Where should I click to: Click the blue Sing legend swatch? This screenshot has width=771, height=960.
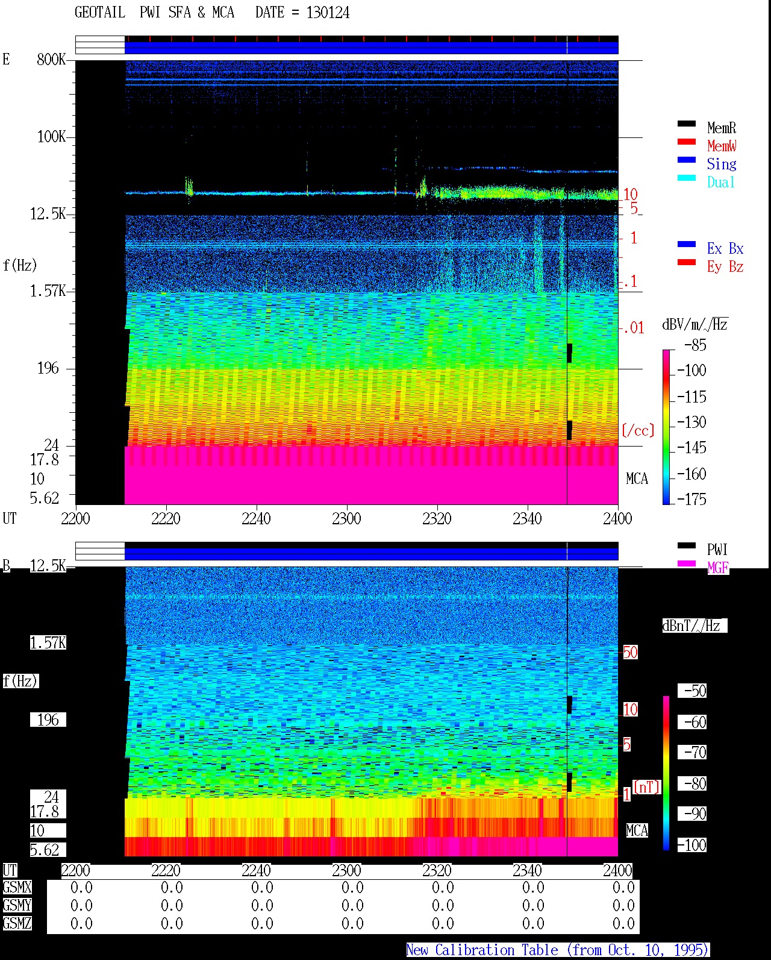[687, 160]
